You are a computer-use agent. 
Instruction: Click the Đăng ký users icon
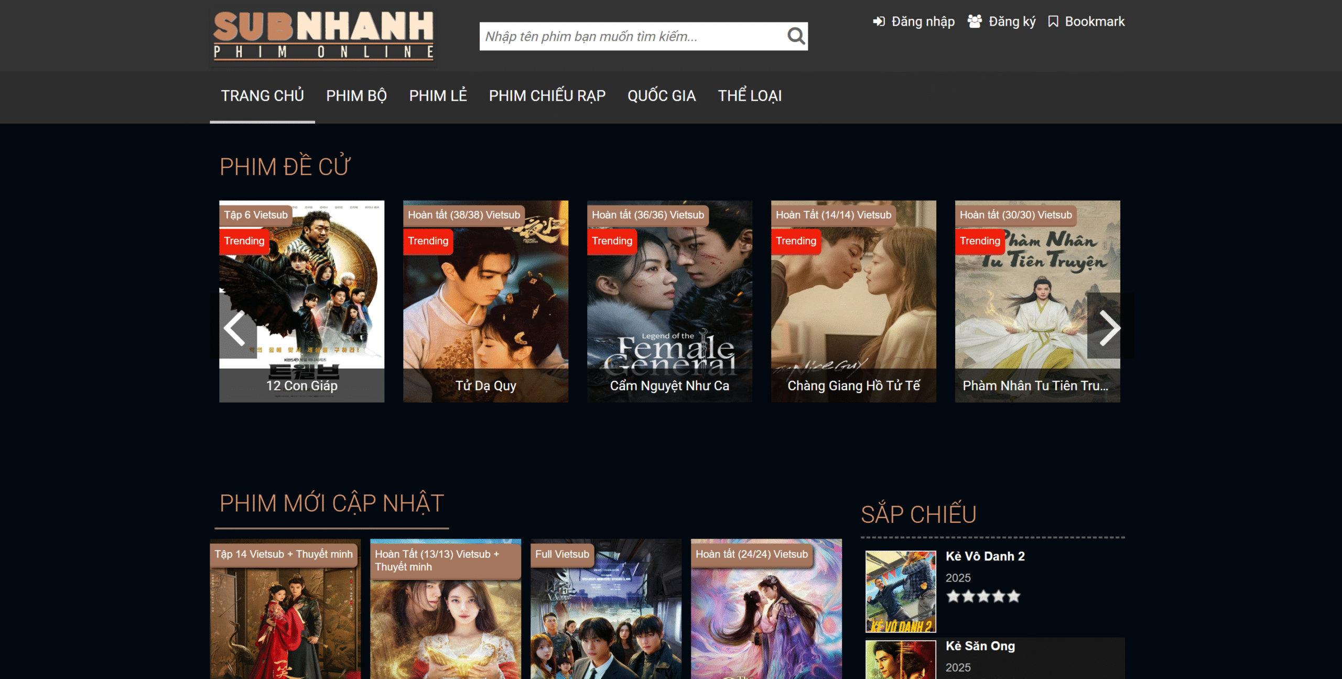(975, 21)
